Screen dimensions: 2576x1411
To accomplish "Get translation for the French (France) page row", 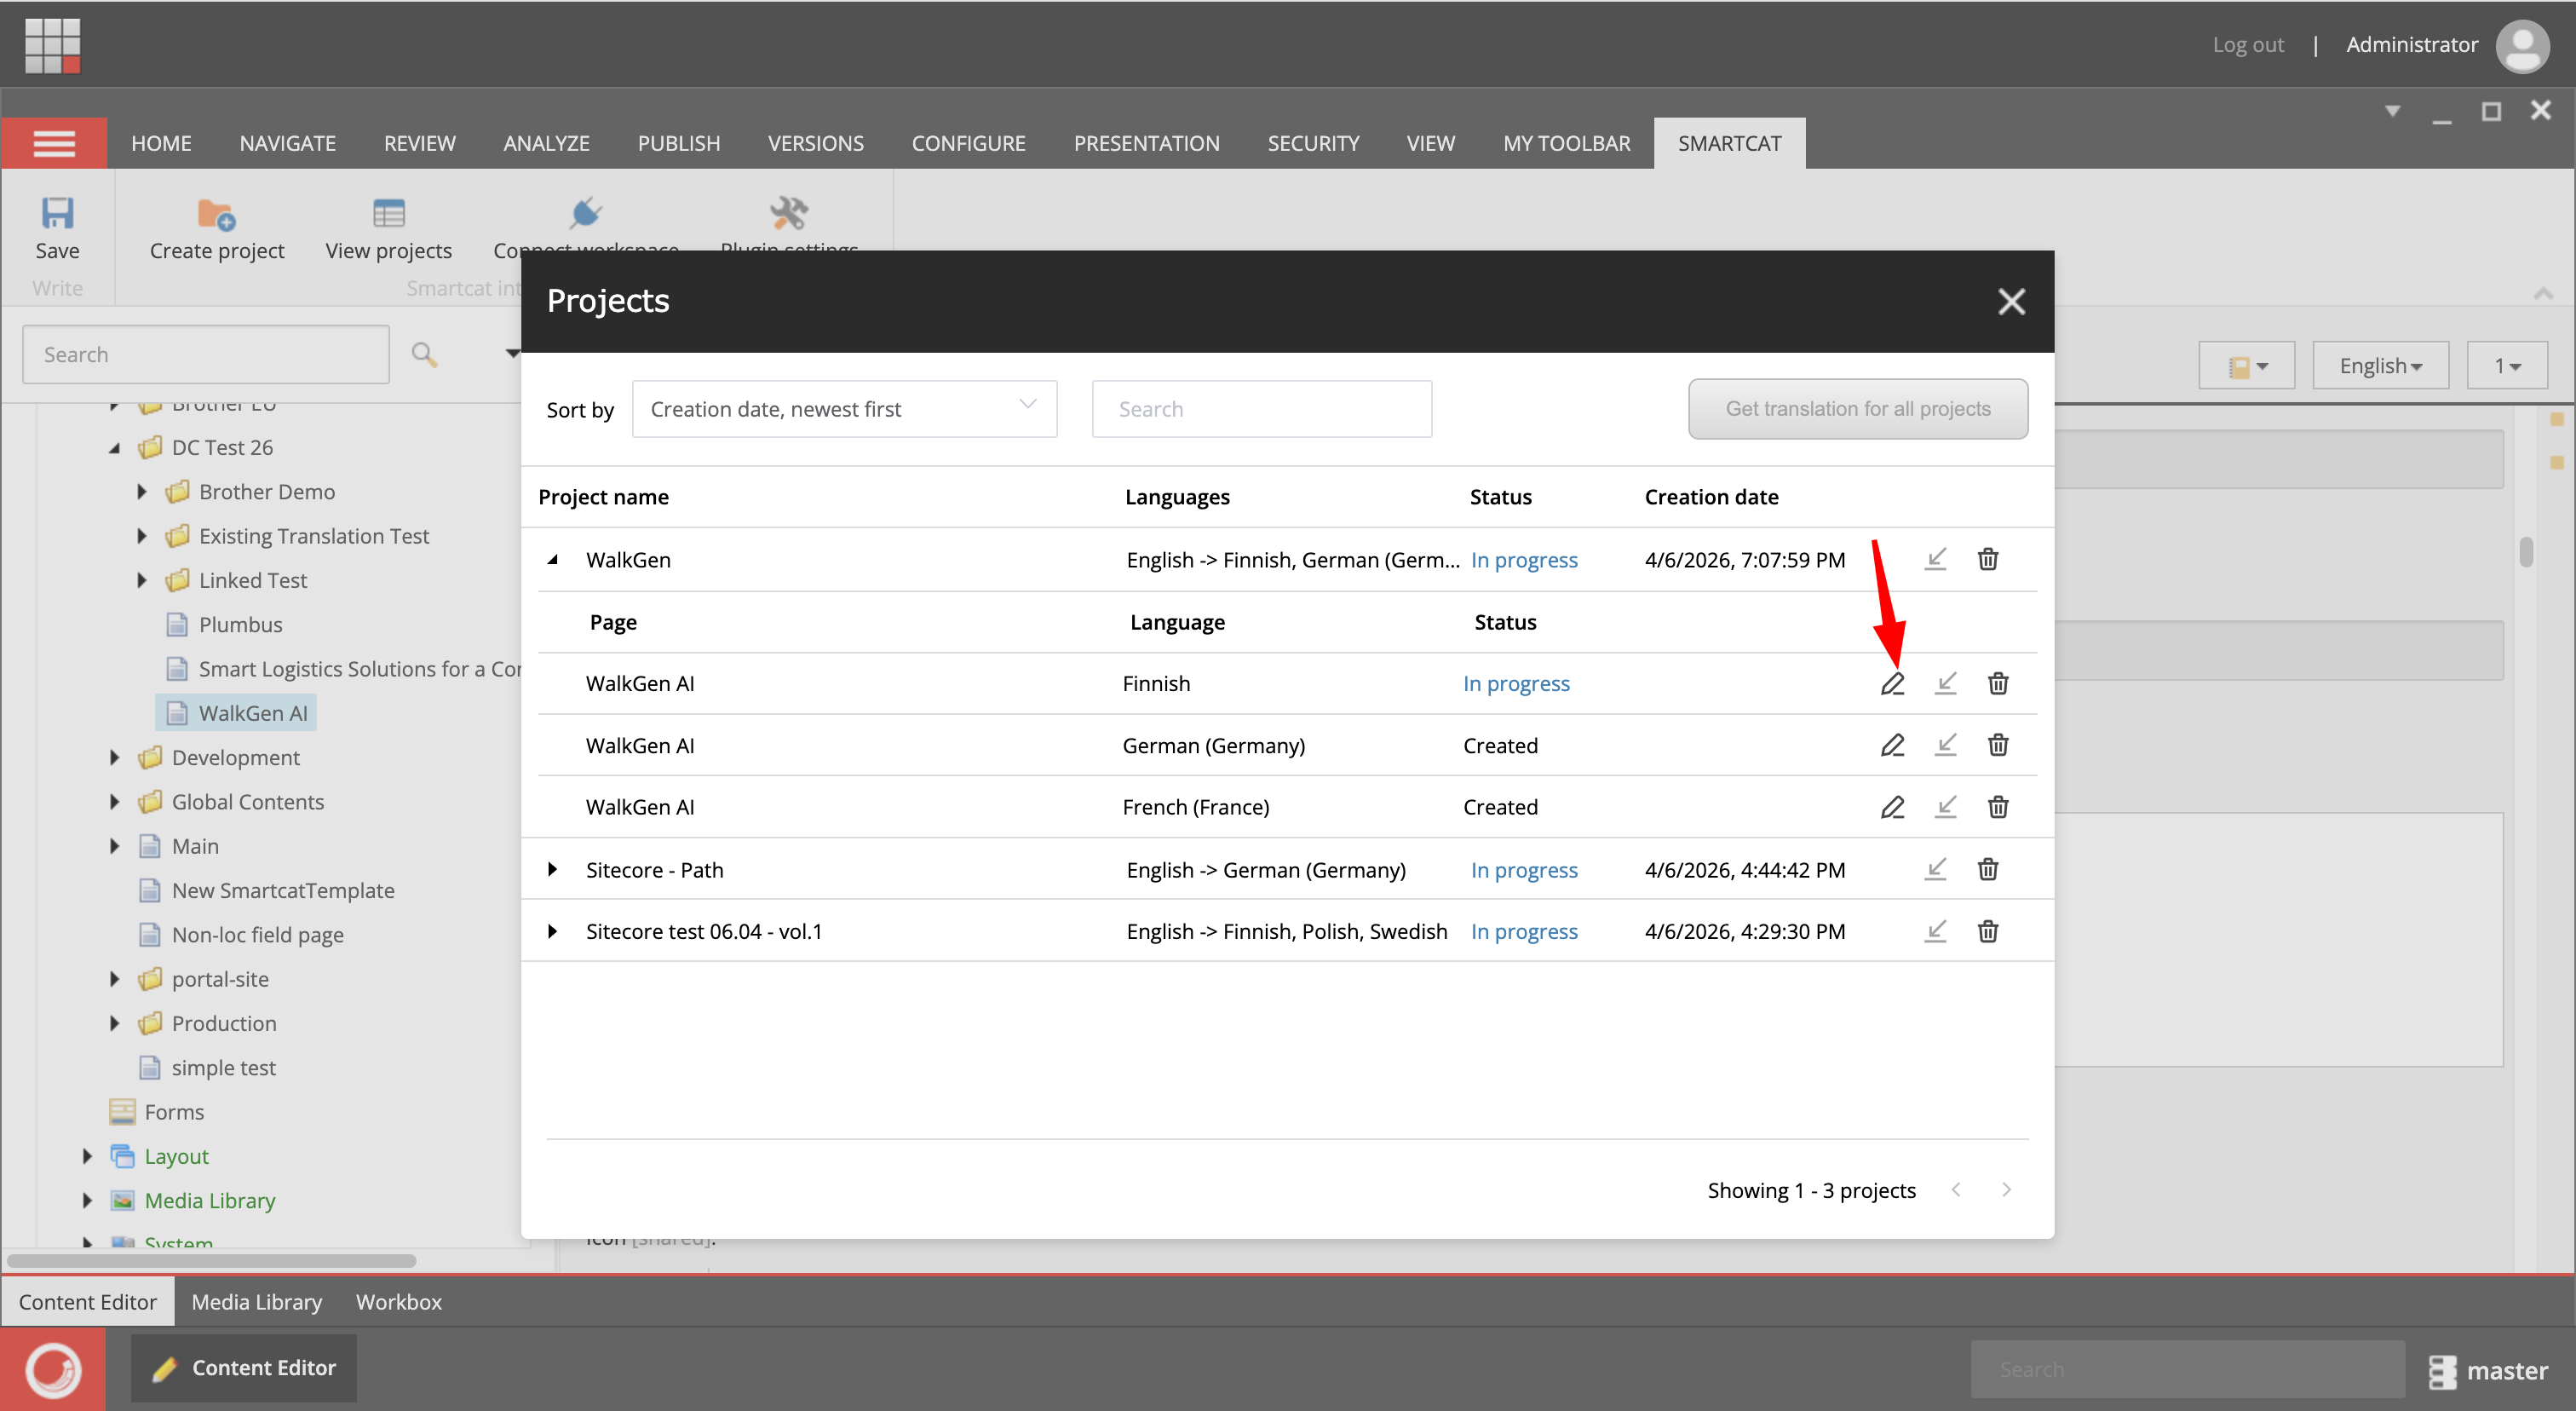I will pyautogui.click(x=1945, y=807).
